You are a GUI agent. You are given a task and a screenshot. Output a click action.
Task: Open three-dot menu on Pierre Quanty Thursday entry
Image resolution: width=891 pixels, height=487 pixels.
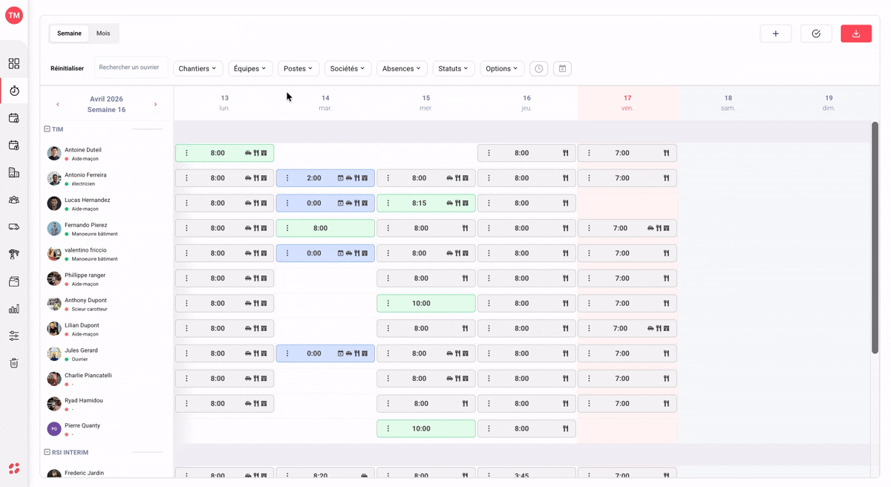tap(489, 428)
